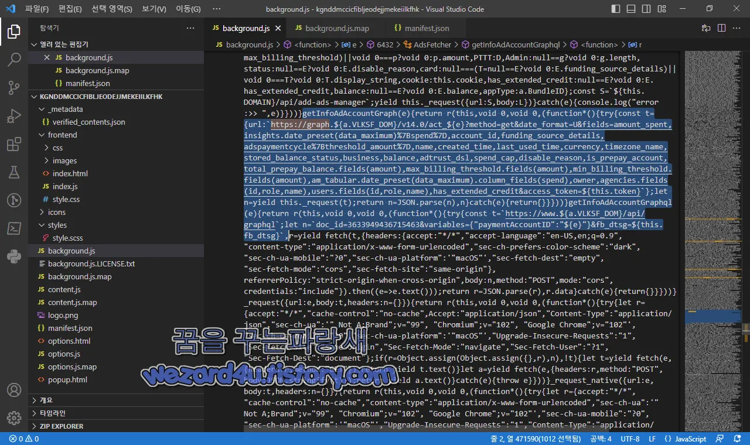Toggle the primary side bar visibility
The height and width of the screenshot is (445, 750).
pos(615,9)
